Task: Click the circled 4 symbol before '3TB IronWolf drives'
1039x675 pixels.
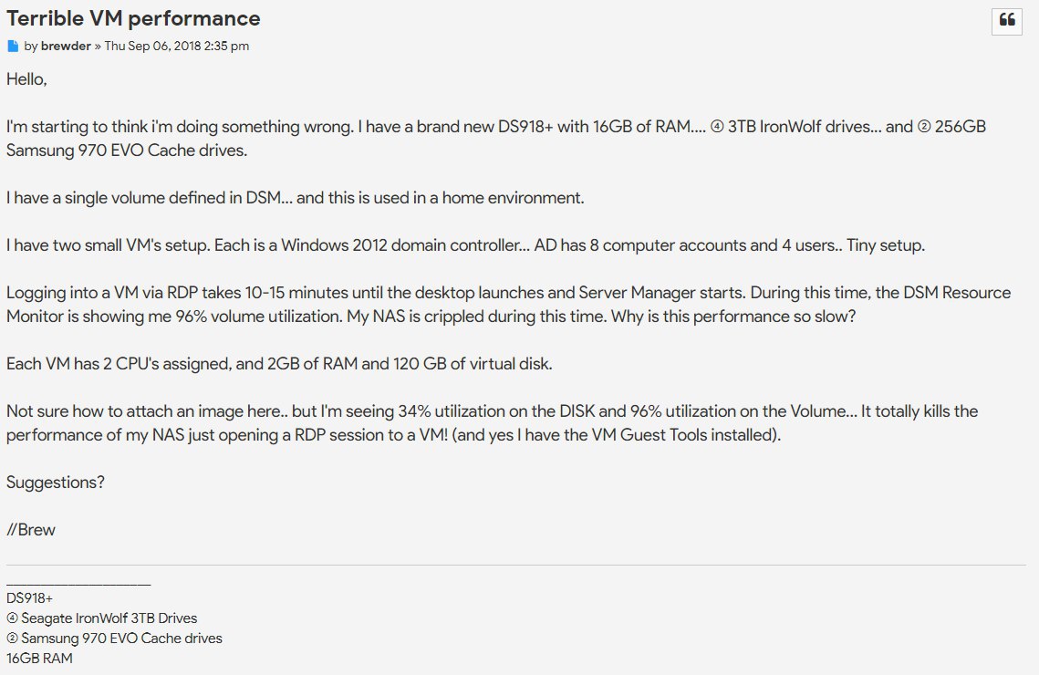Action: coord(716,127)
